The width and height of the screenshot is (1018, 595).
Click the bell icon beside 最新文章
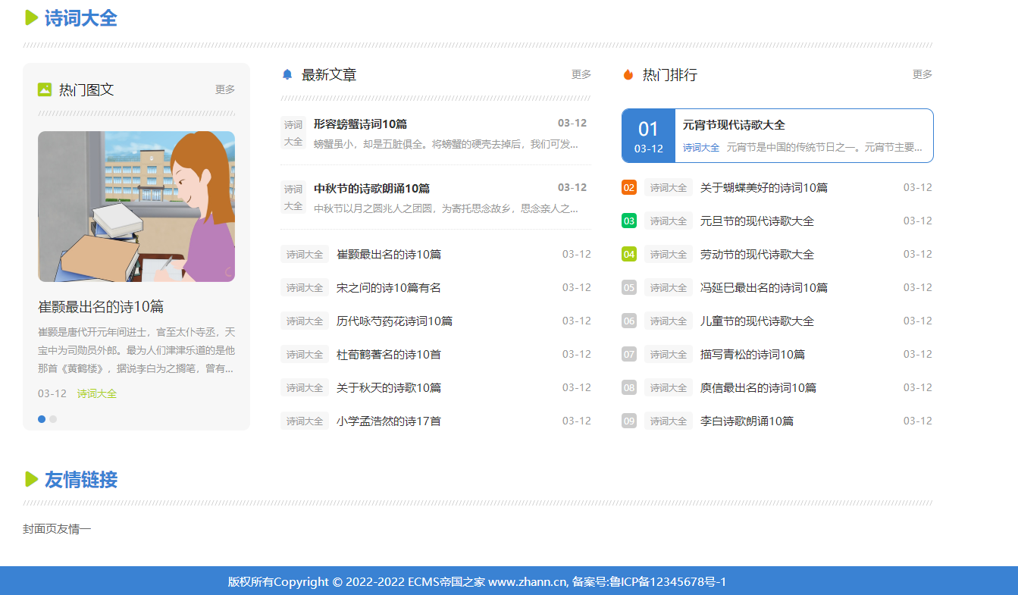[x=287, y=73]
